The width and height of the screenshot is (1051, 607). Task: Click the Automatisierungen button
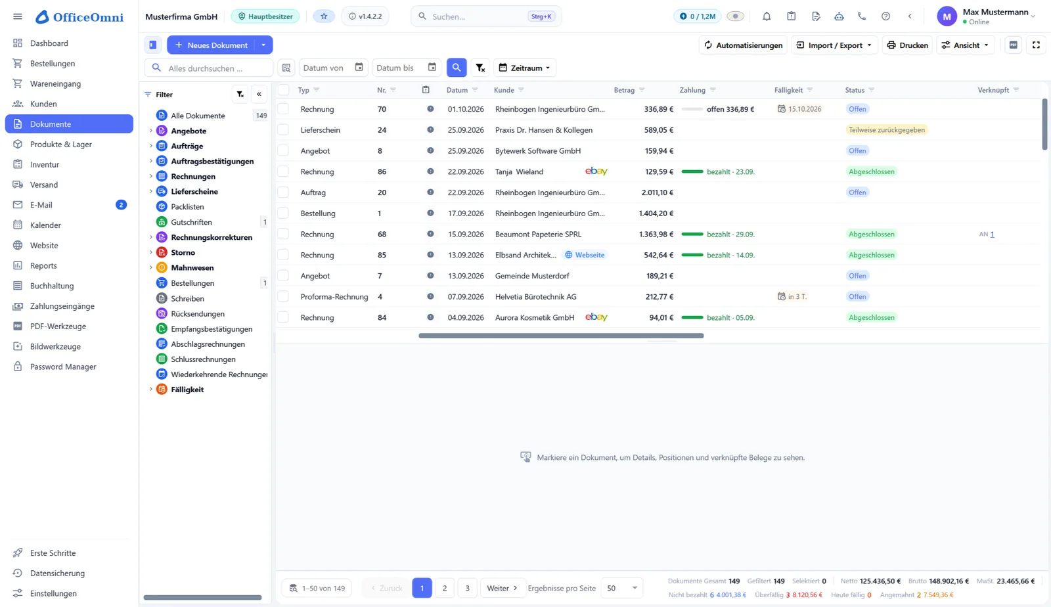(743, 45)
